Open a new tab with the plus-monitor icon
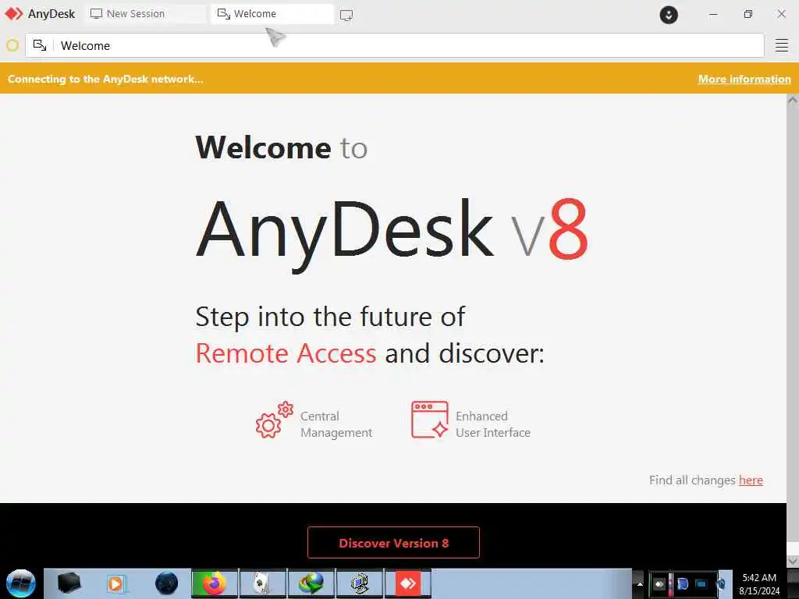This screenshot has height=599, width=799. click(x=346, y=15)
